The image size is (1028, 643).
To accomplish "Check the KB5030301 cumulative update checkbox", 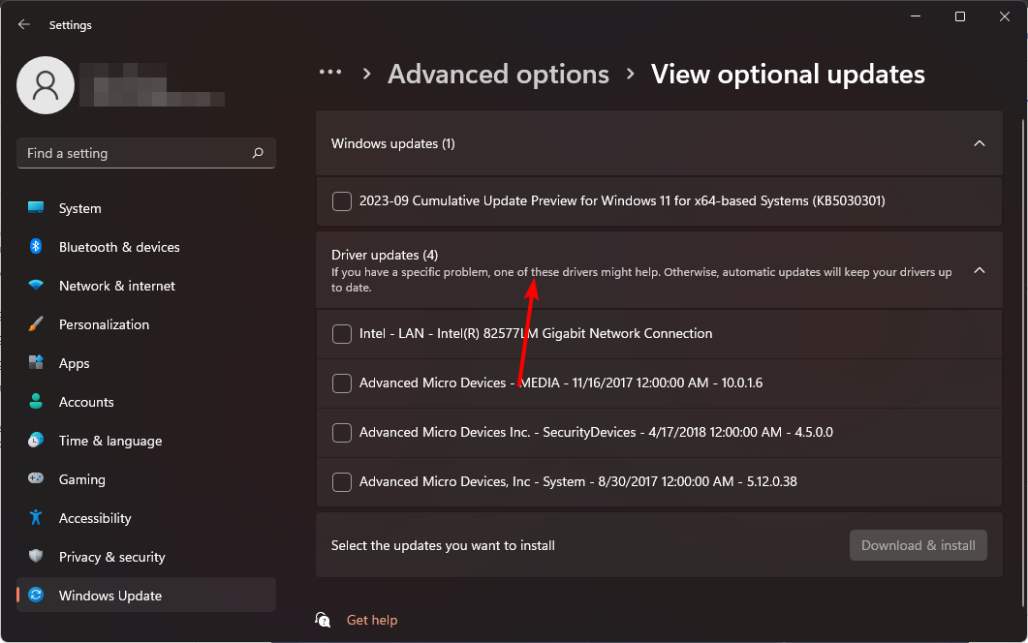I will tap(341, 200).
